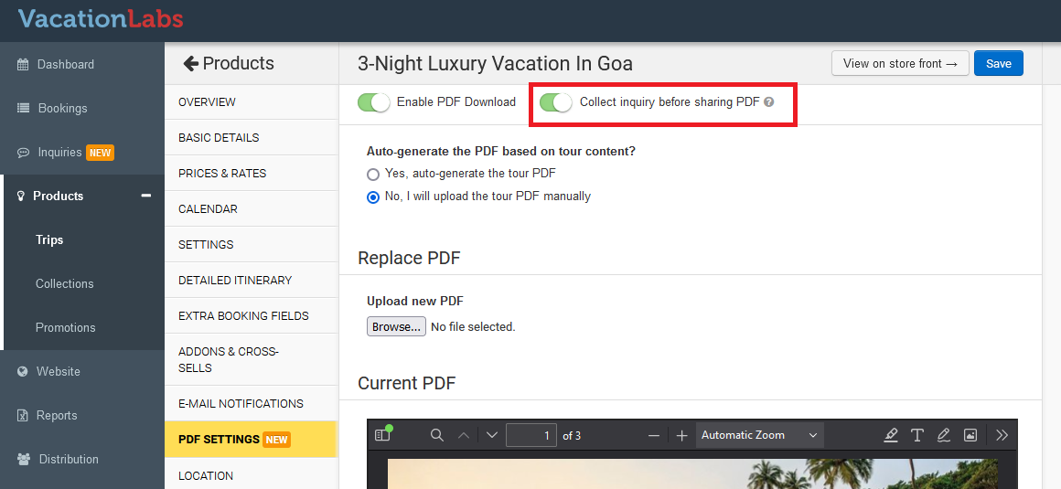Expand more PDF viewer tools chevron
The width and height of the screenshot is (1061, 489).
(x=1002, y=436)
